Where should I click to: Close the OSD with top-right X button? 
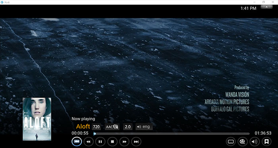266,7
